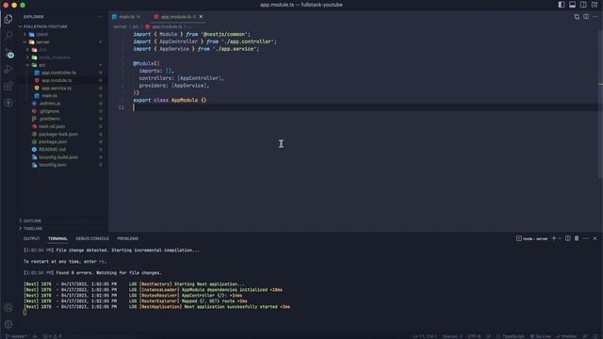Expand the client folder
This screenshot has width=603, height=339.
[41, 34]
